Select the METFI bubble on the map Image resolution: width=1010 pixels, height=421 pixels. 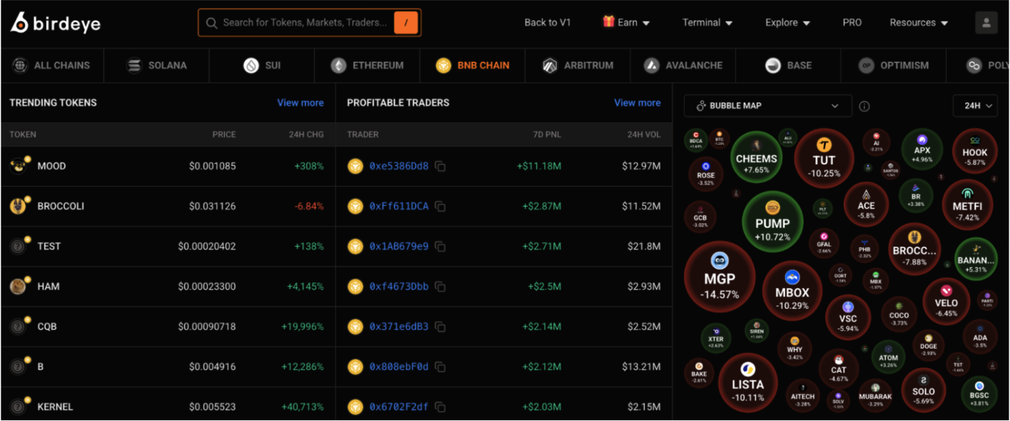pyautogui.click(x=967, y=205)
